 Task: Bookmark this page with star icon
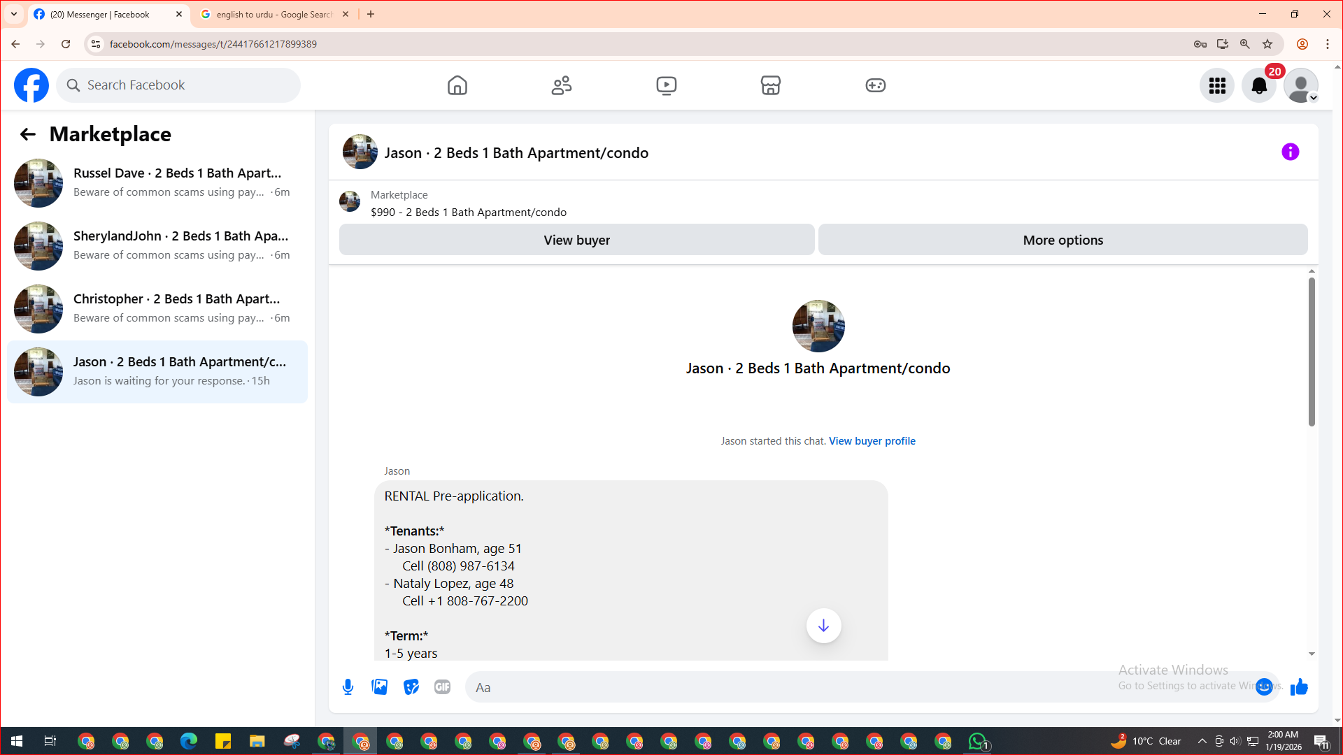pos(1267,44)
